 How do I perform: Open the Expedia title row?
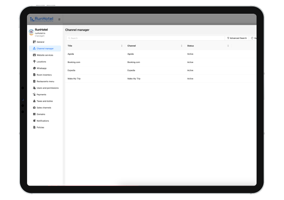pyautogui.click(x=71, y=70)
